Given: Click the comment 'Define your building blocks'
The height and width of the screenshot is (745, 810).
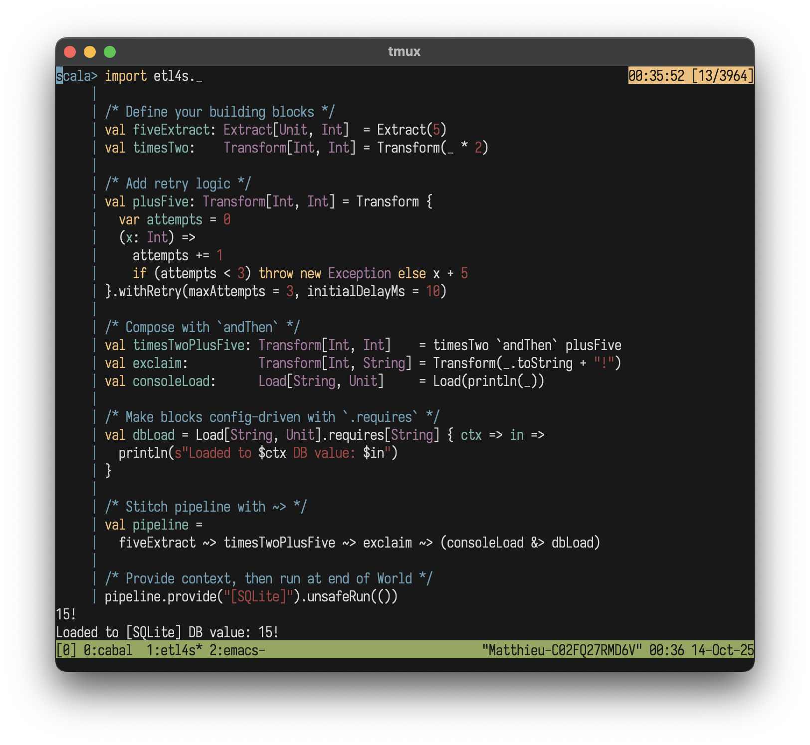Looking at the screenshot, I should 220,112.
